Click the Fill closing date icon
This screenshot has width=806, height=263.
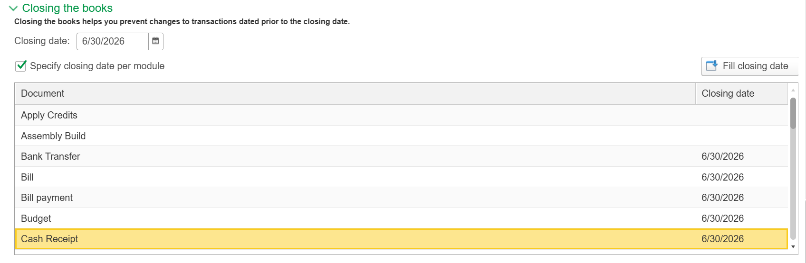click(x=711, y=66)
